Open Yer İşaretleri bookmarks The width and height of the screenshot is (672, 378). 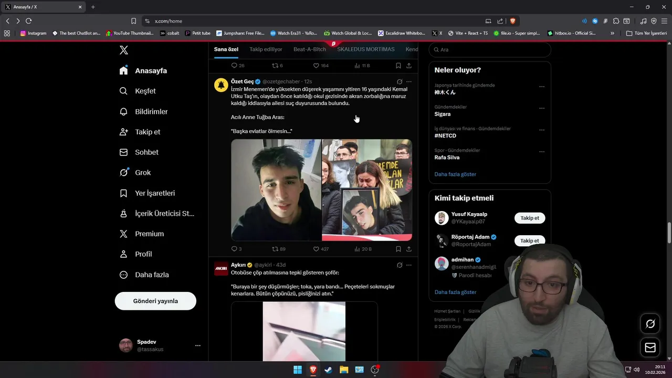pyautogui.click(x=148, y=193)
